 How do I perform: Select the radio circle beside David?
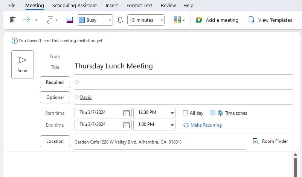77,97
